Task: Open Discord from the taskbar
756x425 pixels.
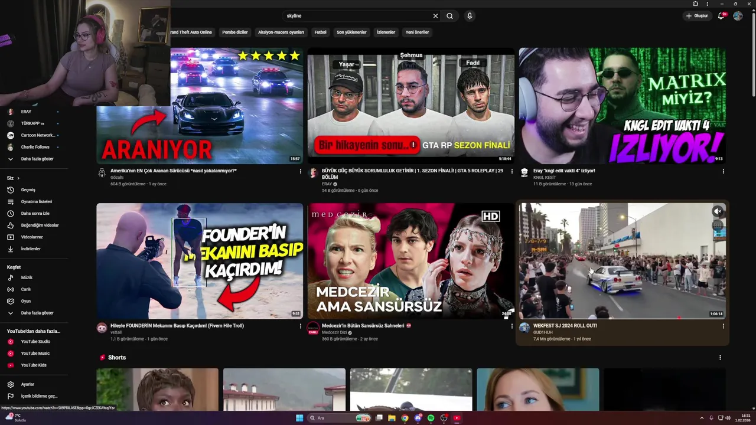Action: pos(418,418)
